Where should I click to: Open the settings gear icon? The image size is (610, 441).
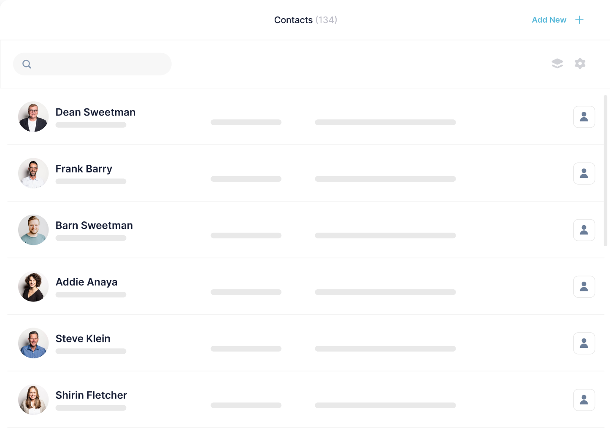(580, 64)
